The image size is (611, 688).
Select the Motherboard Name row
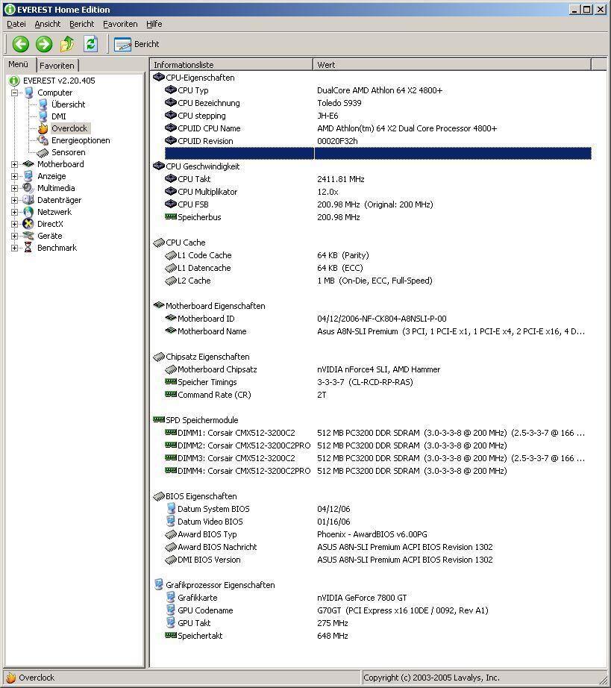(x=378, y=331)
